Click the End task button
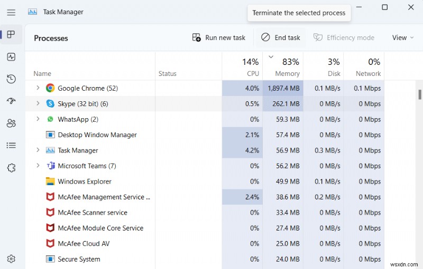This screenshot has width=423, height=269. click(x=281, y=38)
